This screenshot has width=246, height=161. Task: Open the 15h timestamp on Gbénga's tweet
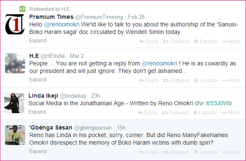tap(121, 127)
